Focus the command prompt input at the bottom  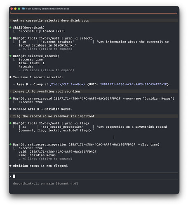[94, 176]
